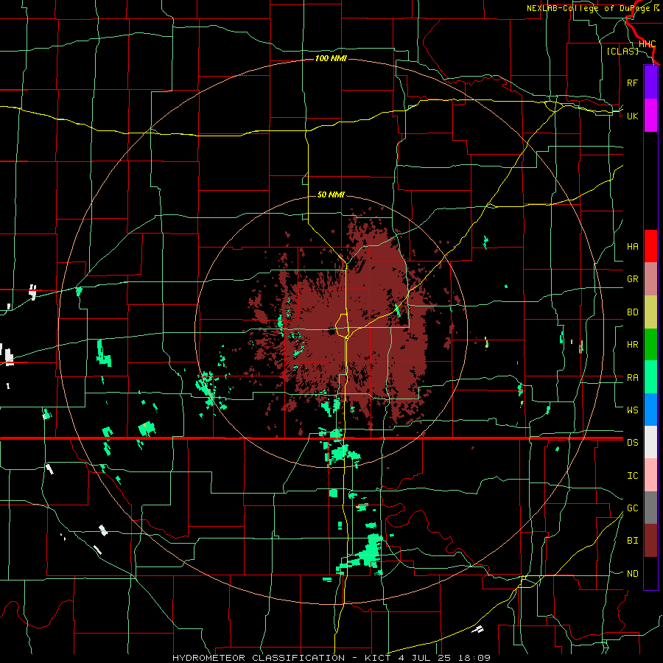Click the HHC product label
The width and height of the screenshot is (663, 663).
pos(647,44)
